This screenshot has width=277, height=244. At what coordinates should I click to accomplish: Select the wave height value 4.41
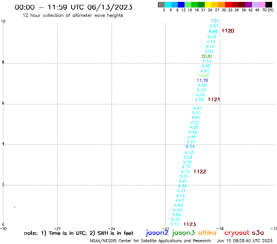coord(198,108)
